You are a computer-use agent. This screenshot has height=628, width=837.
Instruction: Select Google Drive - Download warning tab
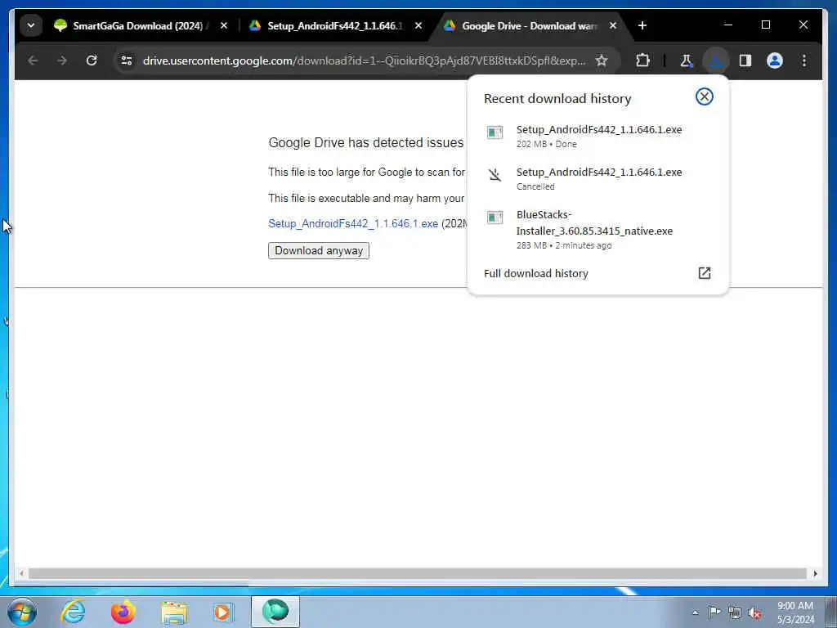click(x=529, y=25)
